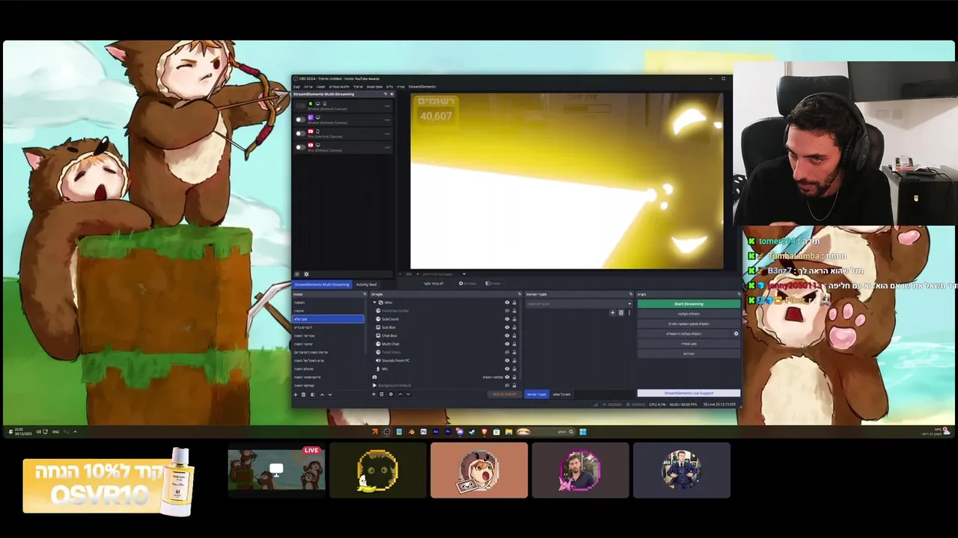Toggle visibility of Sounds From PC source
958x538 pixels.
coord(507,360)
